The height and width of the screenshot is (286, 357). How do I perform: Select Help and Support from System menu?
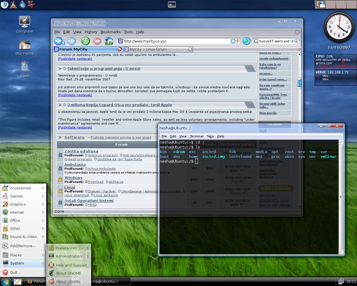point(71,265)
